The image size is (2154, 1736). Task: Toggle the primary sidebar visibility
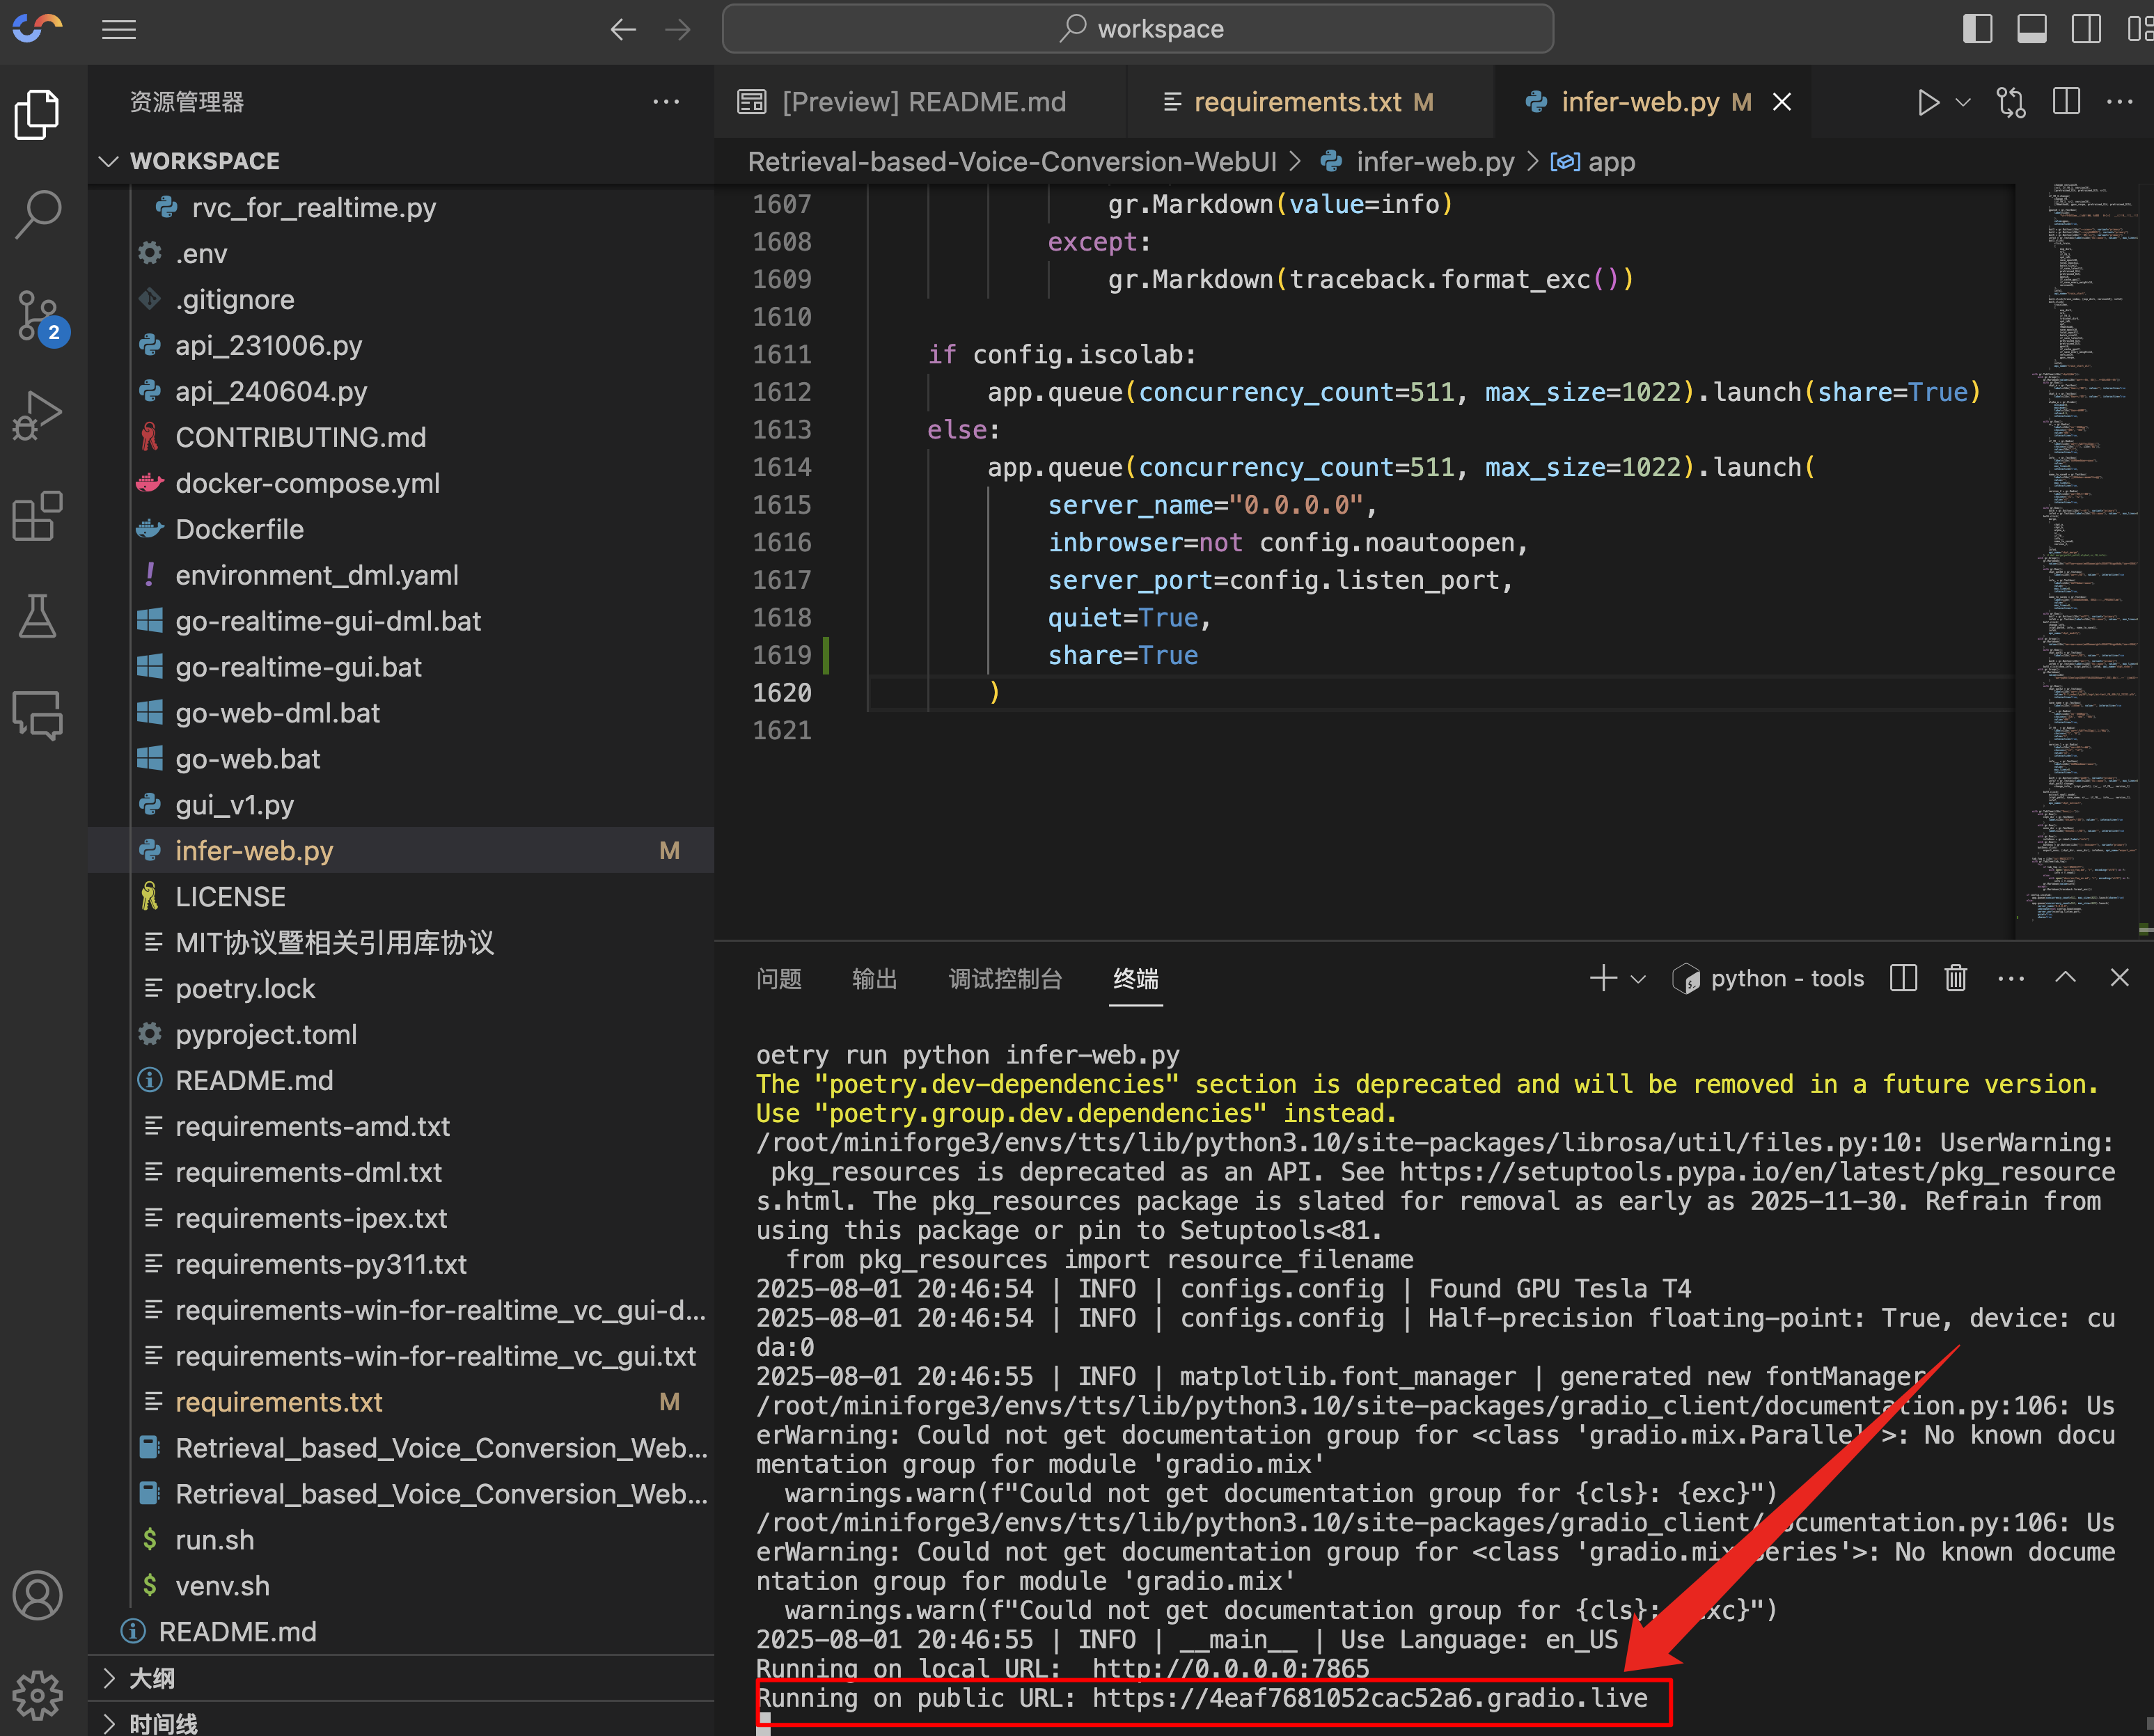1977,28
